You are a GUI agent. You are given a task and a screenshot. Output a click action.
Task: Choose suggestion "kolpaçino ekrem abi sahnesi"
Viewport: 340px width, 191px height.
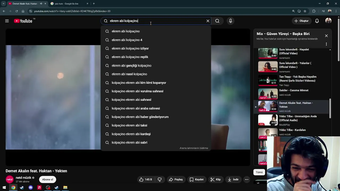click(x=156, y=100)
